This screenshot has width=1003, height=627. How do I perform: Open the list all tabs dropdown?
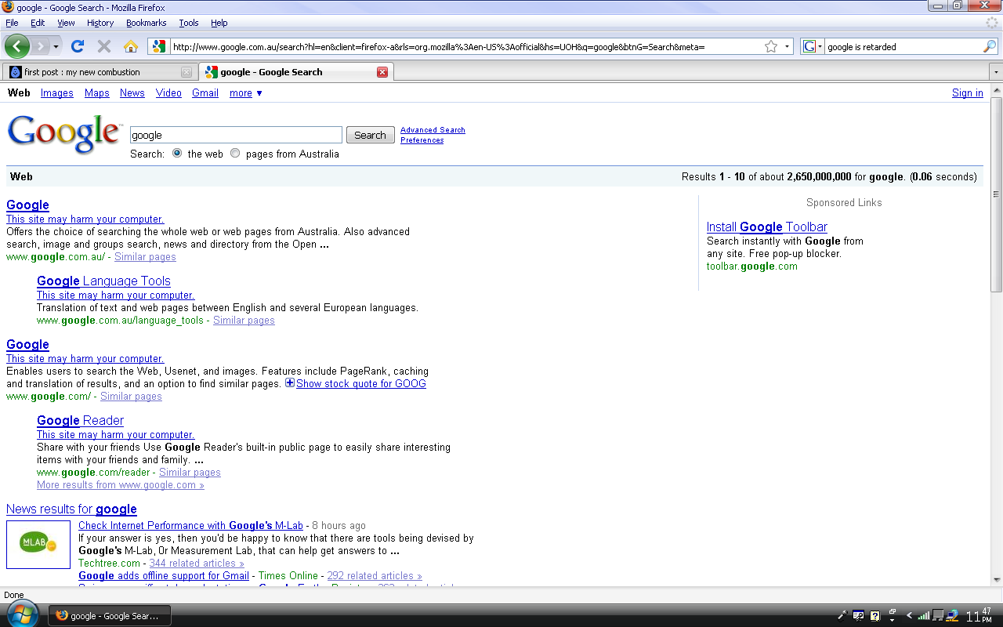pos(996,72)
